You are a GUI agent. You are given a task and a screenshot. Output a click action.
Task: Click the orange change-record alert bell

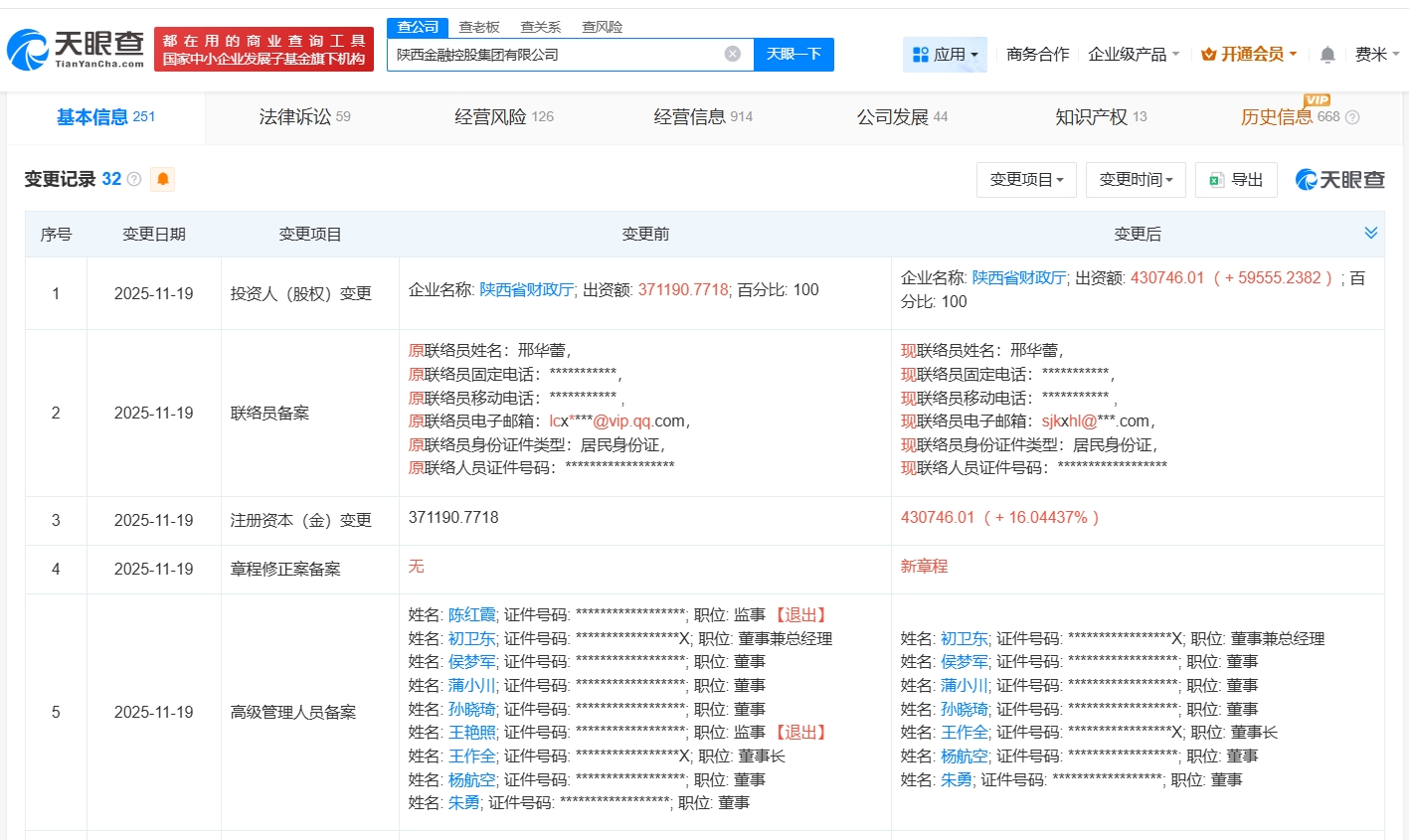coord(163,179)
